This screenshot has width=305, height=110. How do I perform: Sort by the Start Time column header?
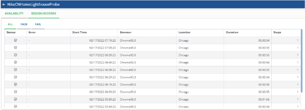(80, 32)
